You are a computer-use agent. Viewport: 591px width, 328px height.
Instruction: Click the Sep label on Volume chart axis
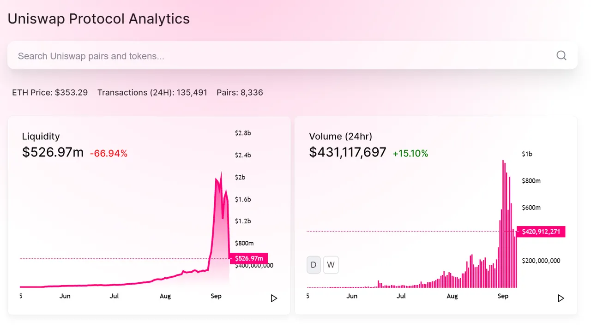503,296
